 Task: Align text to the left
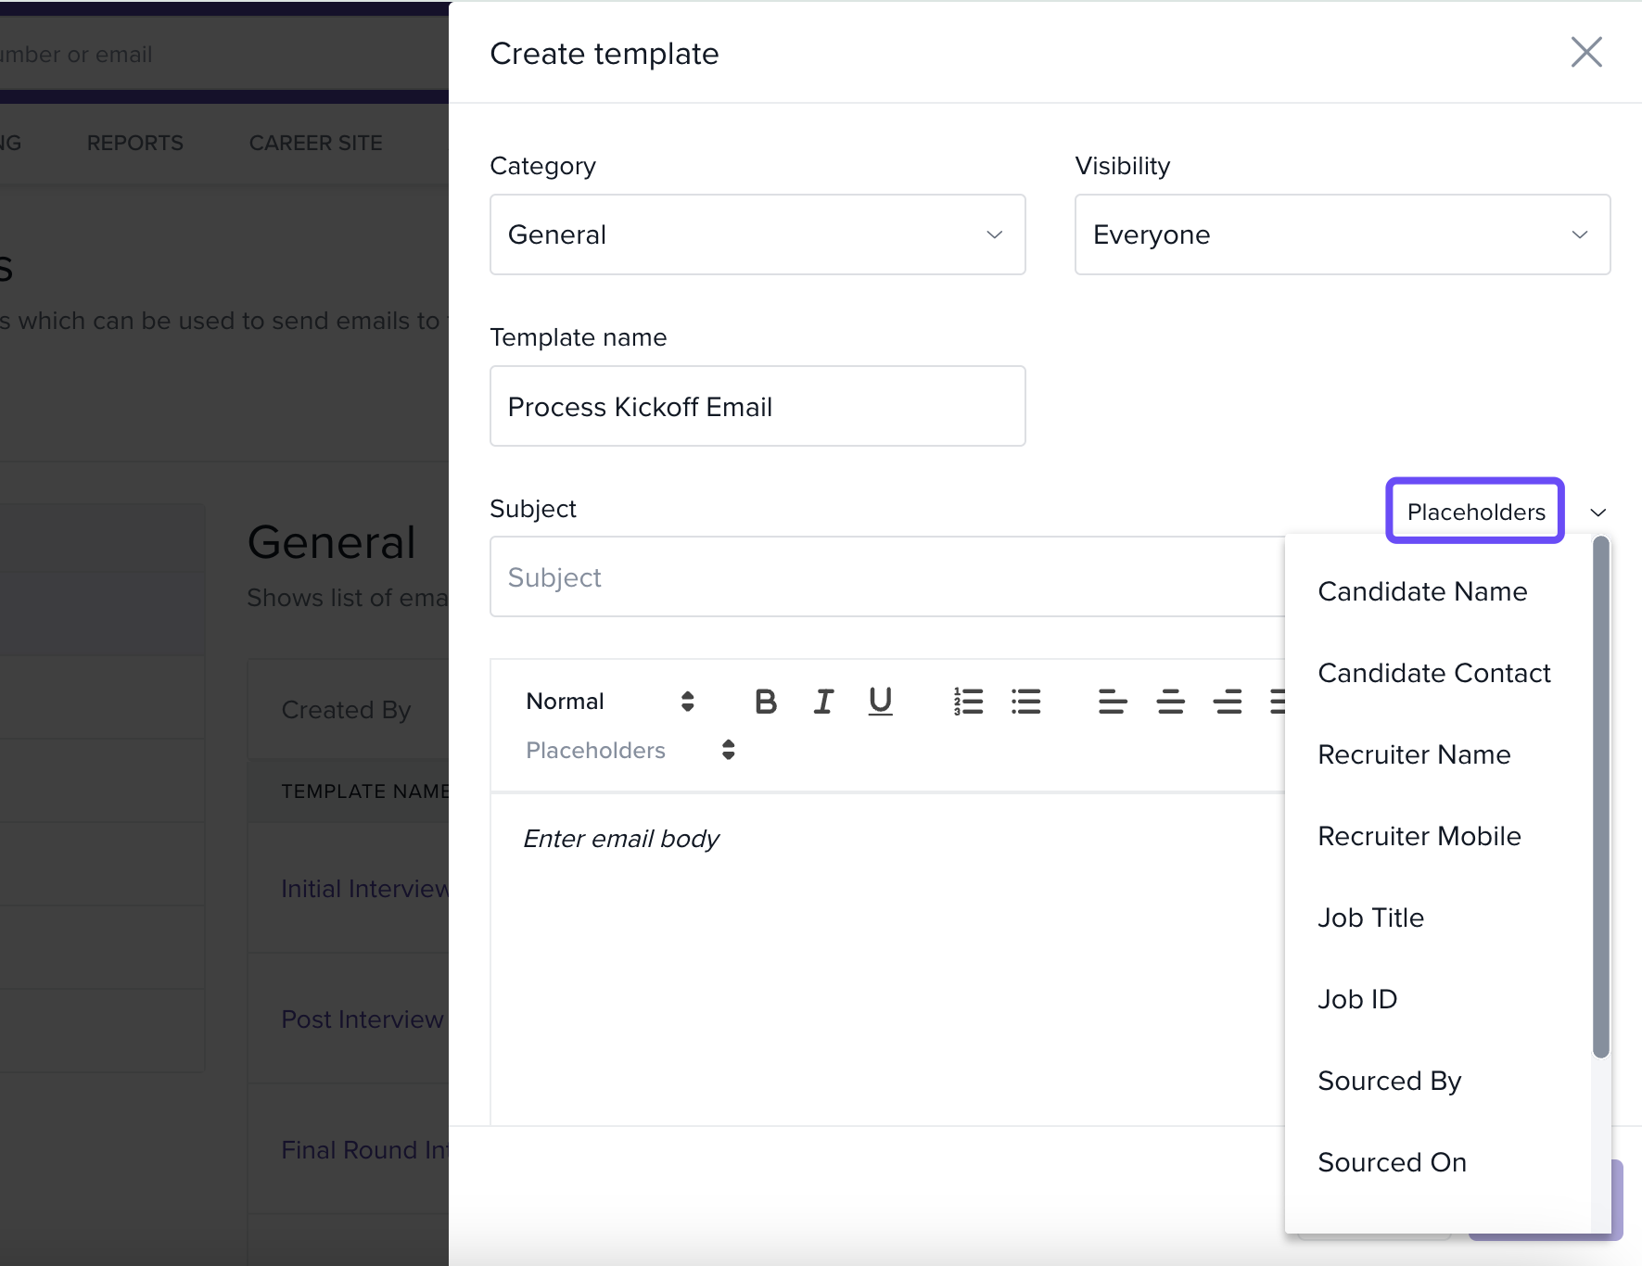1112,702
